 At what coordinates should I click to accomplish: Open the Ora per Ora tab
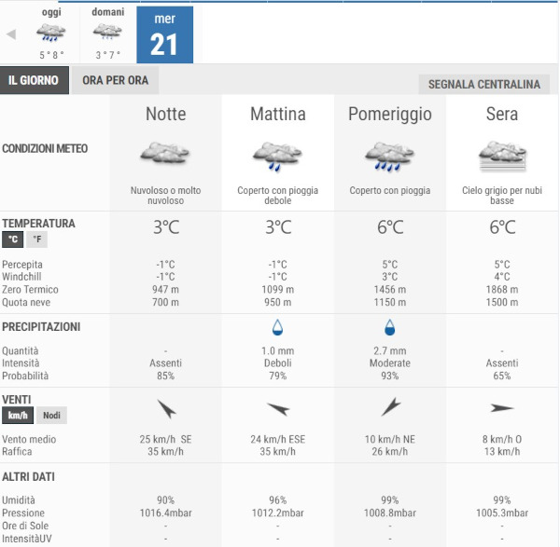(115, 80)
